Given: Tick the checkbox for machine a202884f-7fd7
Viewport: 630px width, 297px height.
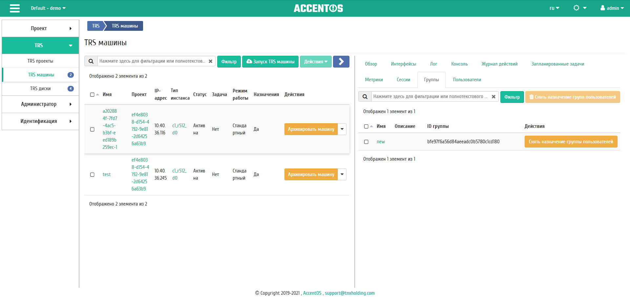Looking at the screenshot, I should (x=92, y=129).
